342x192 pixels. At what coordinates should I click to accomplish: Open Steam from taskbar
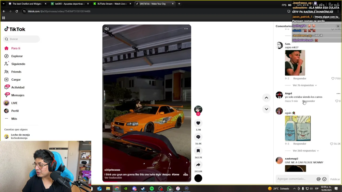[143, 189]
